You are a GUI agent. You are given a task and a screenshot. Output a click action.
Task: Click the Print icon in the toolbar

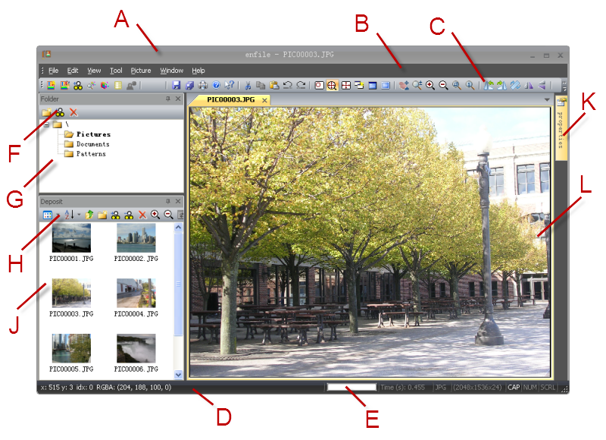click(203, 86)
